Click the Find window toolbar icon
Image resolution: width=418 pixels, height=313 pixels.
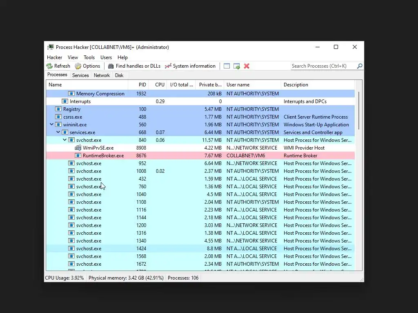(x=227, y=66)
